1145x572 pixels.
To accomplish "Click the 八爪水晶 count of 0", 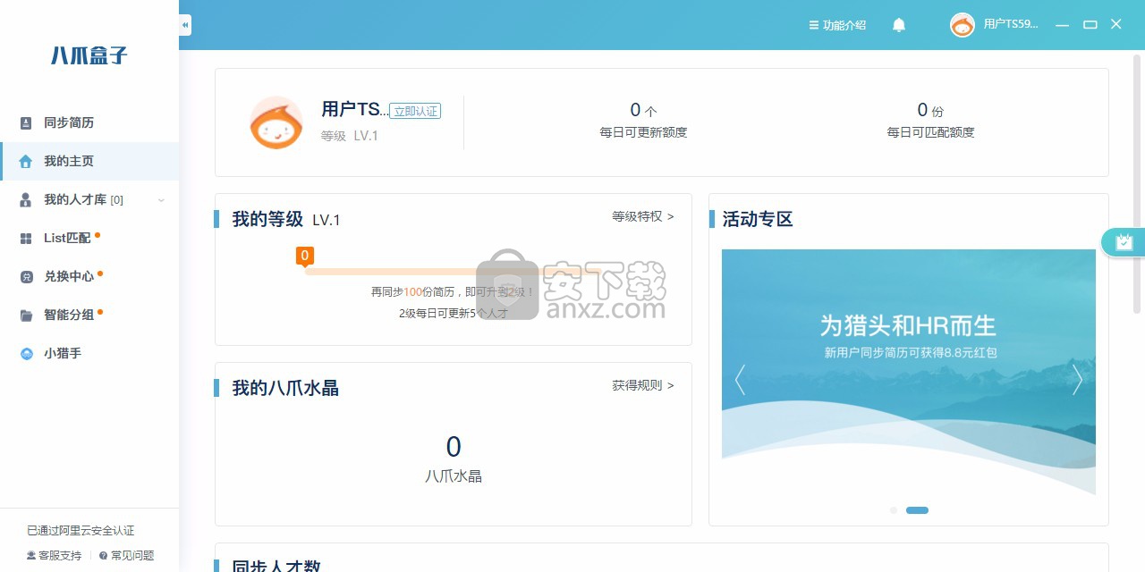I will [454, 447].
